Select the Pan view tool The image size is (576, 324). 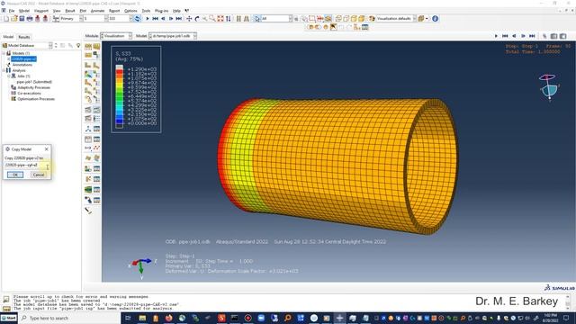tap(189, 18)
